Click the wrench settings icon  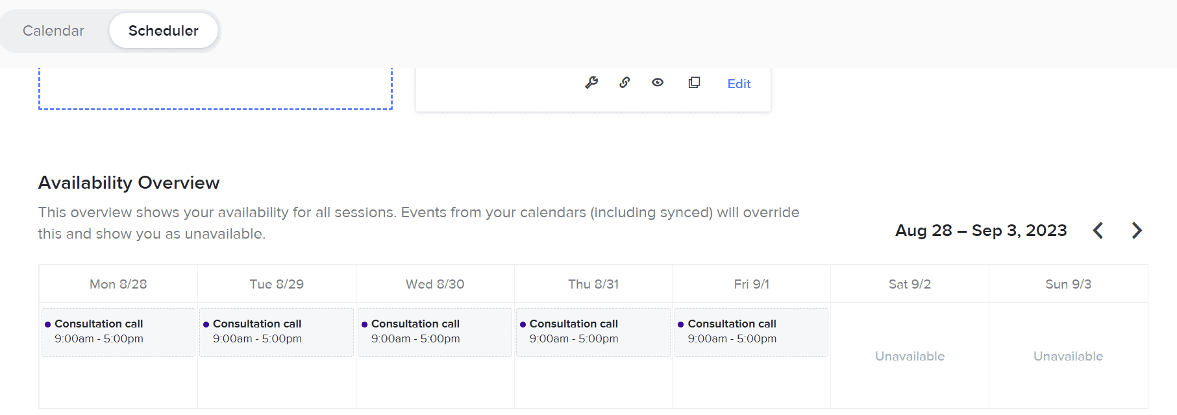pos(591,83)
